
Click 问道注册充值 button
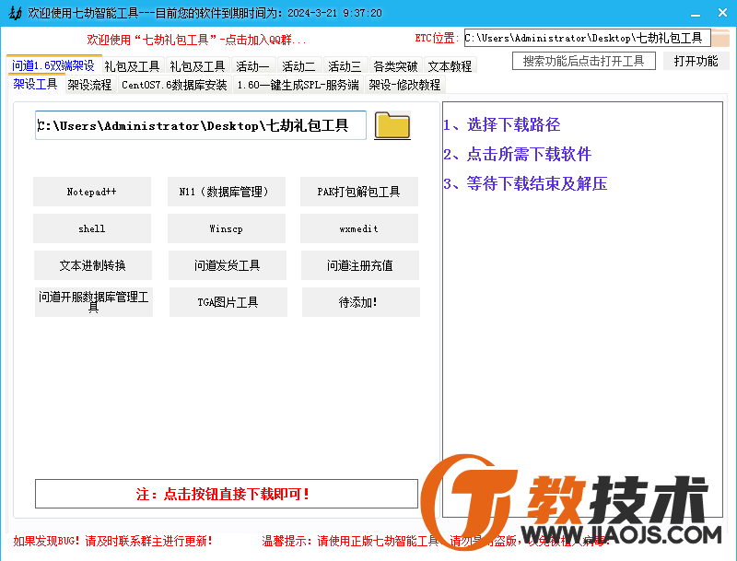coord(360,265)
